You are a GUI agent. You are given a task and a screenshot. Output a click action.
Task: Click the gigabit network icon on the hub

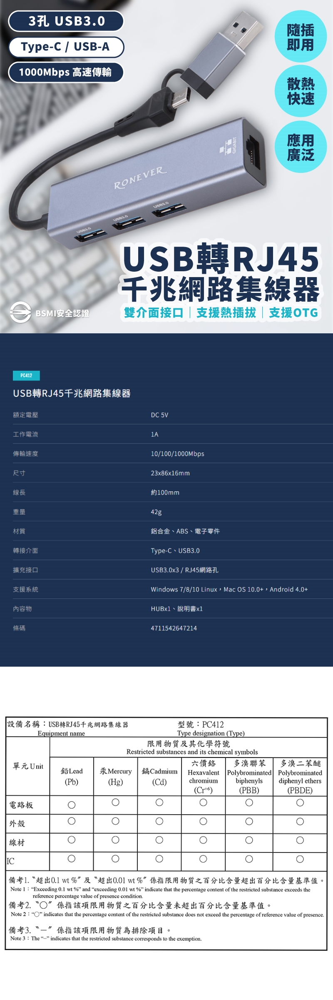226,147
